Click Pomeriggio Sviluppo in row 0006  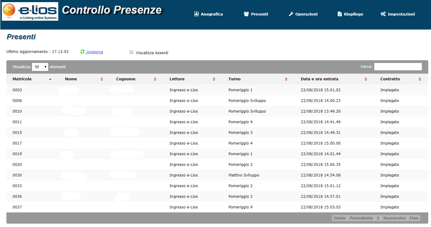247,101
